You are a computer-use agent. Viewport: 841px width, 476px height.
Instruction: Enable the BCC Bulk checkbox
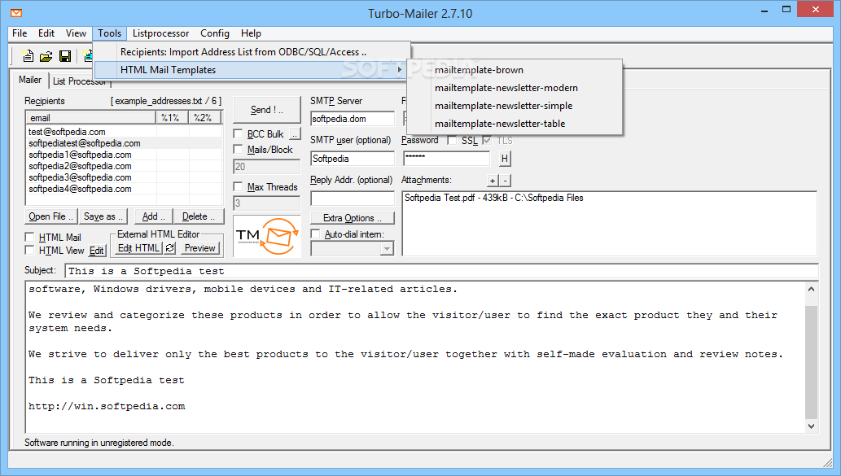[x=239, y=133]
